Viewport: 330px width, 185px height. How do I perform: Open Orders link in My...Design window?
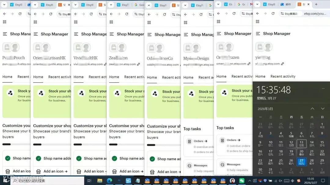200,141
